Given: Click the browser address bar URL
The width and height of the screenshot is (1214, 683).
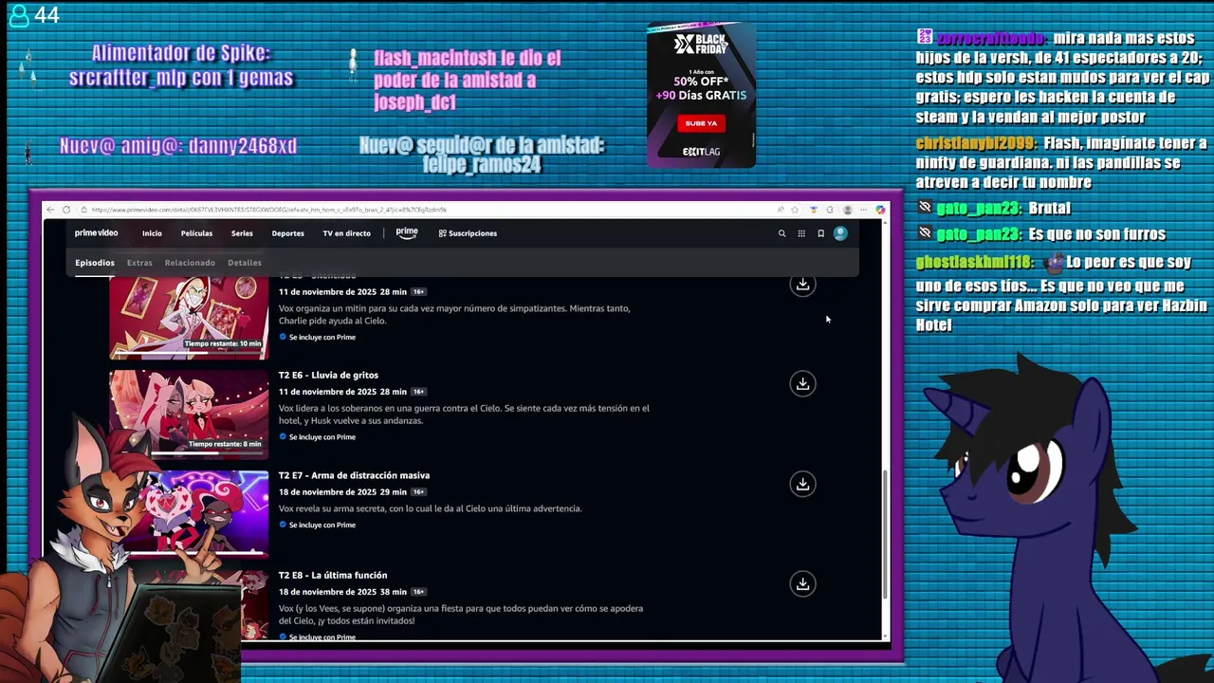Looking at the screenshot, I should click(x=269, y=210).
